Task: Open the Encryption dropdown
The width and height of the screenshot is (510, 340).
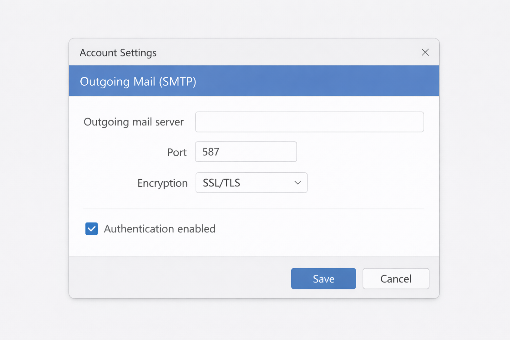Action: (x=251, y=183)
